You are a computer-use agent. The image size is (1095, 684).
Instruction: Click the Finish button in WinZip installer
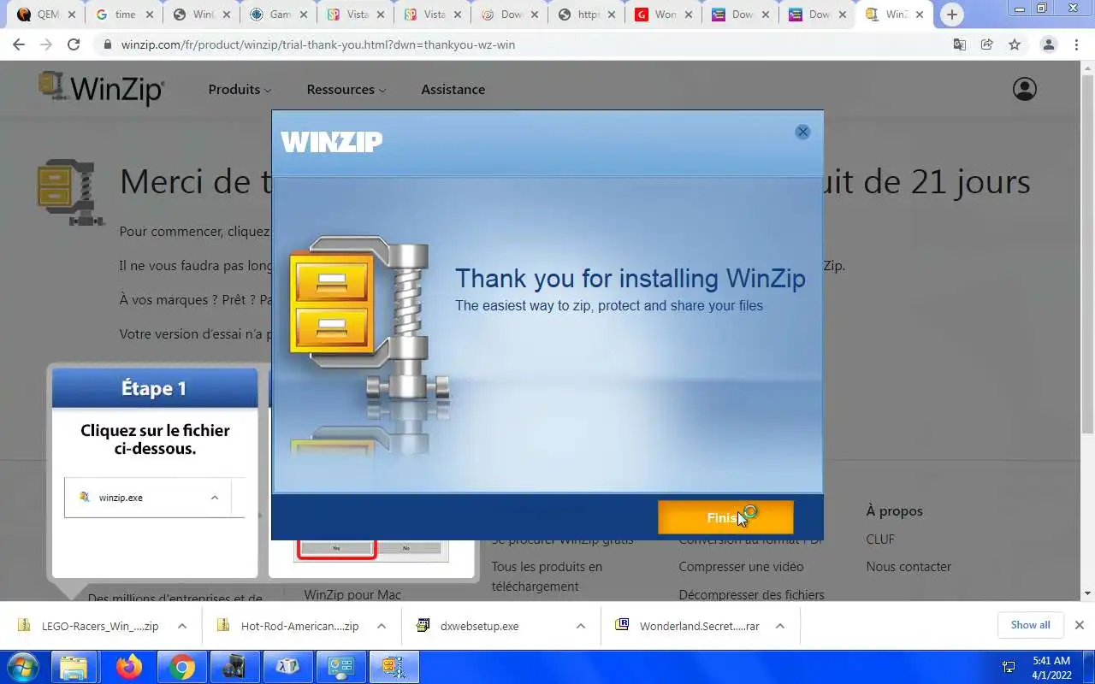725,517
